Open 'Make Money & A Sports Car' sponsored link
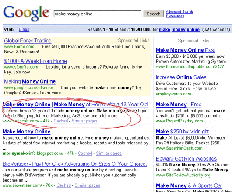 (x=189, y=185)
